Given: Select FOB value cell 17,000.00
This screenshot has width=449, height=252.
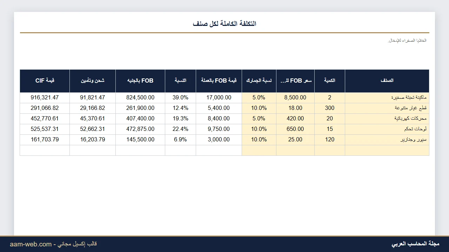Looking at the screenshot, I should tap(219, 98).
